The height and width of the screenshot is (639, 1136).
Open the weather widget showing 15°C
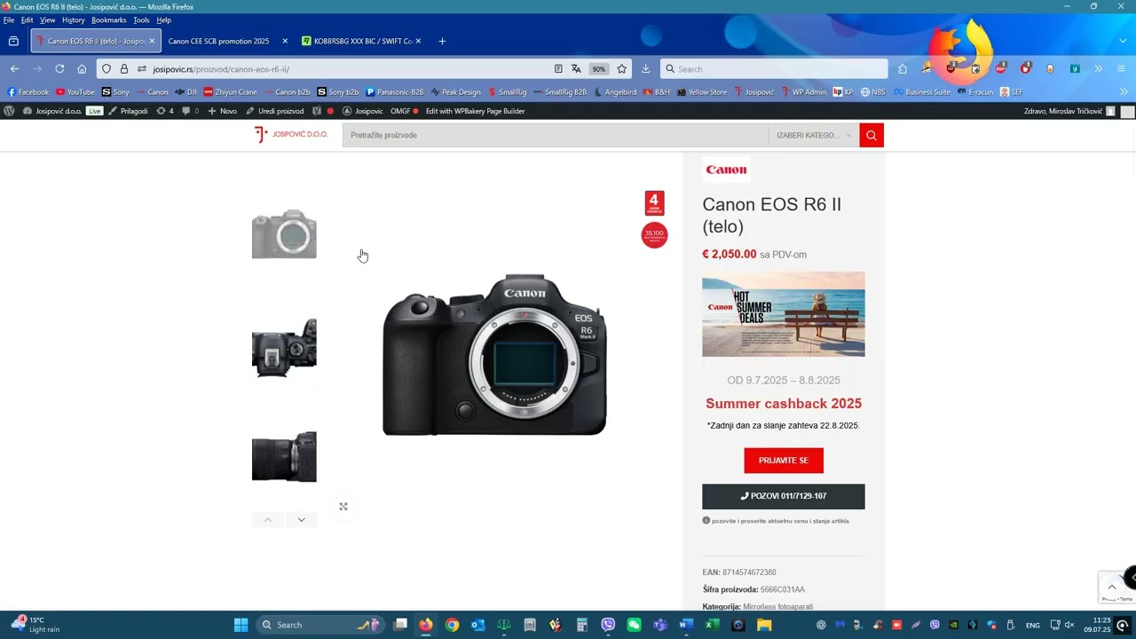point(35,625)
